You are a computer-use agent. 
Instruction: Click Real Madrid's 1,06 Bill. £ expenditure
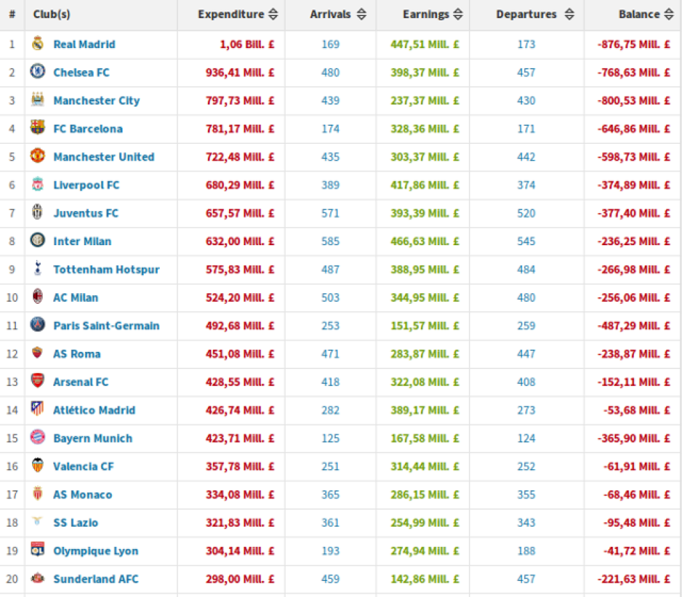247,45
